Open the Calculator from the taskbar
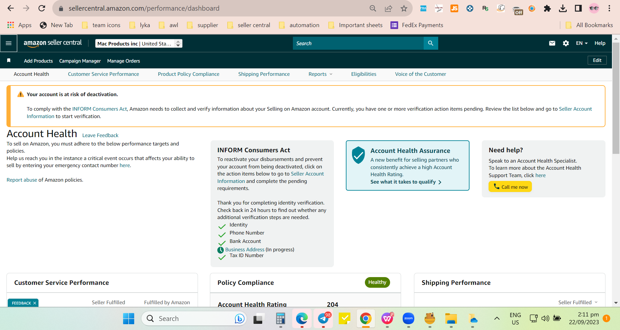Screen dimensions: 620x330 click(281, 319)
